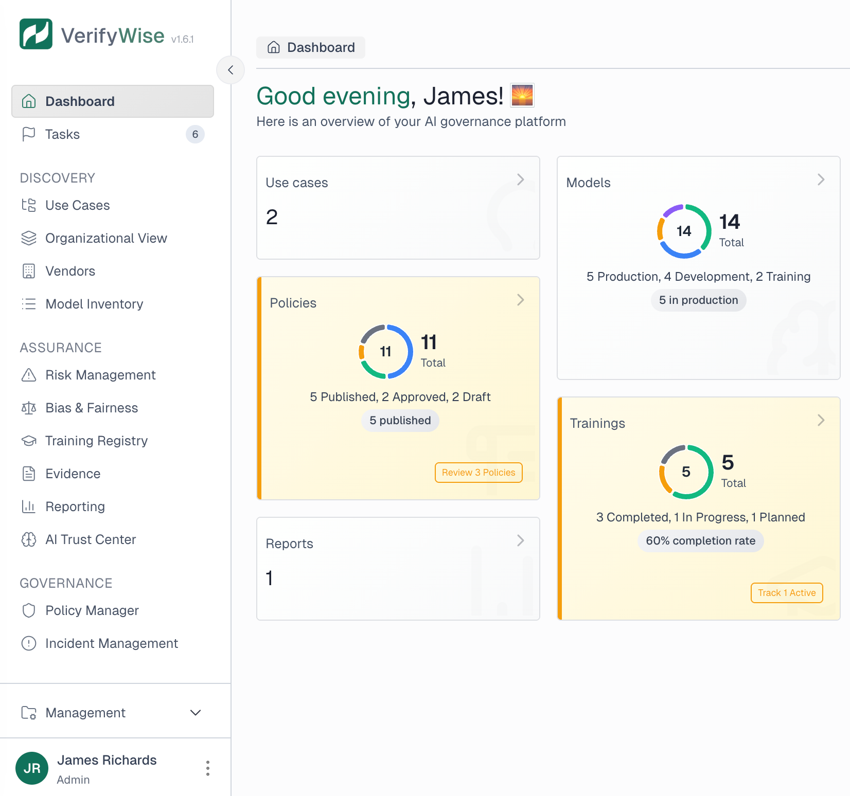Open the Training Registry graduation cap icon

(x=29, y=441)
